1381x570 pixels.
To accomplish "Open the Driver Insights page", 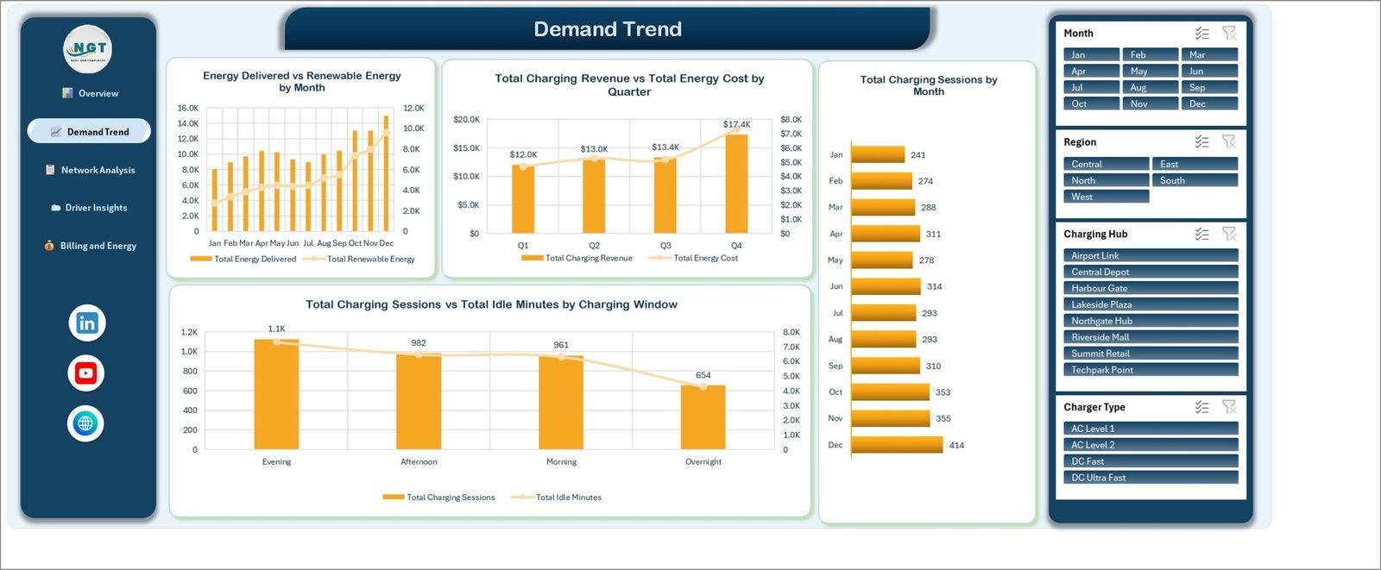I will point(90,208).
